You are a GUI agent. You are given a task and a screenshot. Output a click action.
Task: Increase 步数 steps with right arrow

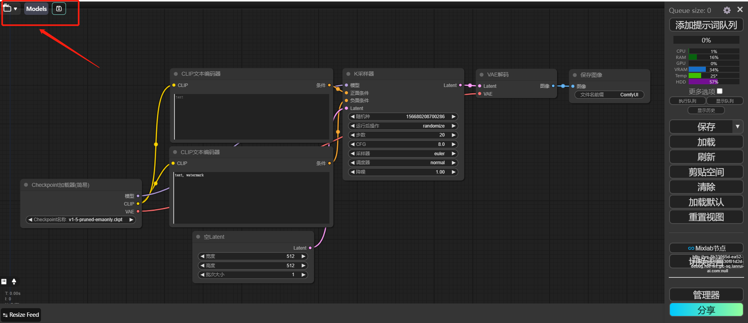pyautogui.click(x=454, y=135)
